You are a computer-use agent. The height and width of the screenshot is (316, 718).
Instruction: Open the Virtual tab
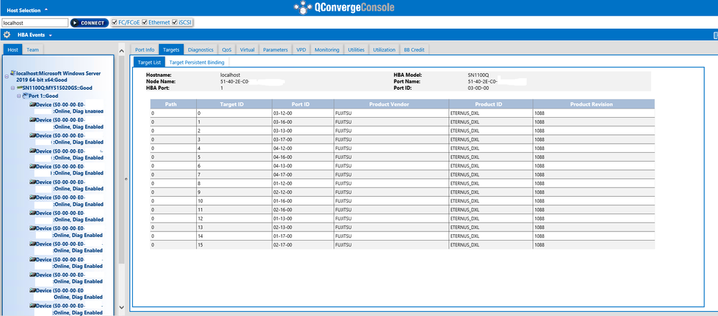click(x=247, y=50)
